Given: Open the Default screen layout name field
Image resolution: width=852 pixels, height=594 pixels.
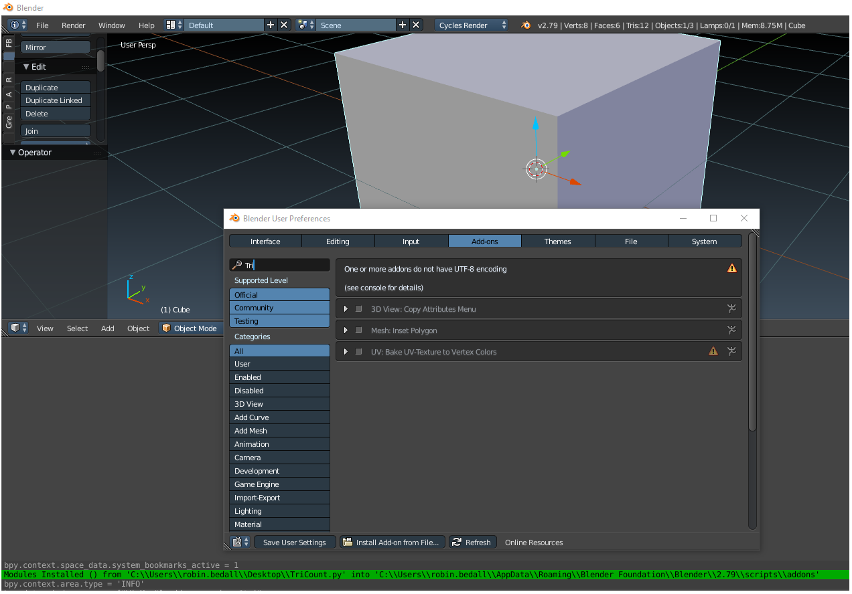Looking at the screenshot, I should [224, 25].
